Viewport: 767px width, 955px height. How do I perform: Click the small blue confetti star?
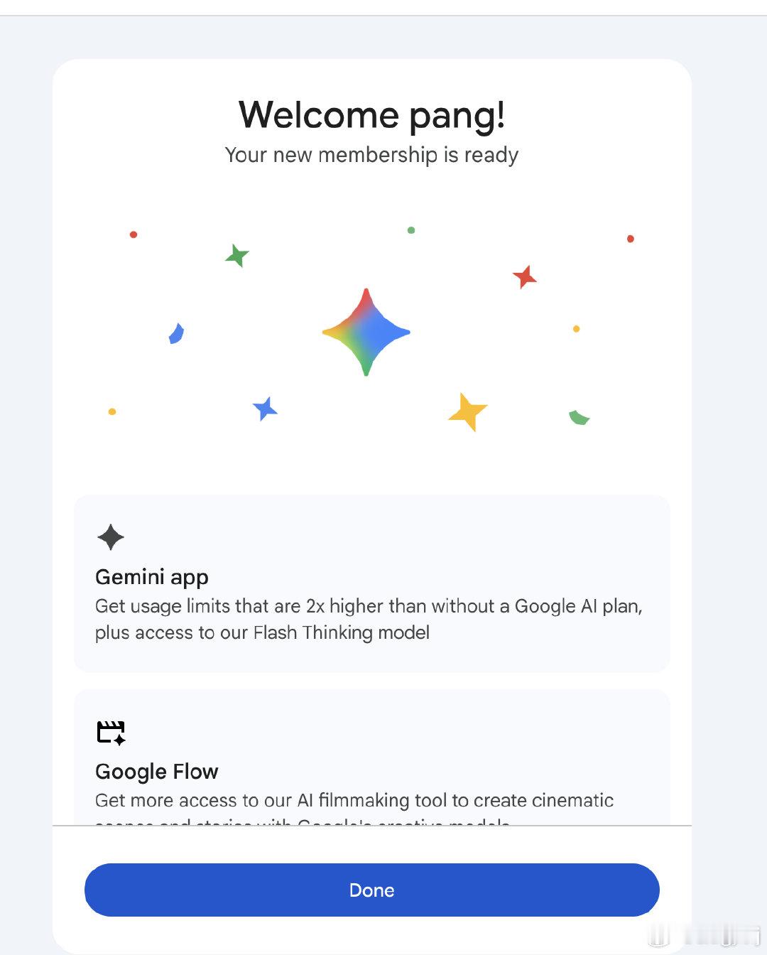(x=265, y=409)
